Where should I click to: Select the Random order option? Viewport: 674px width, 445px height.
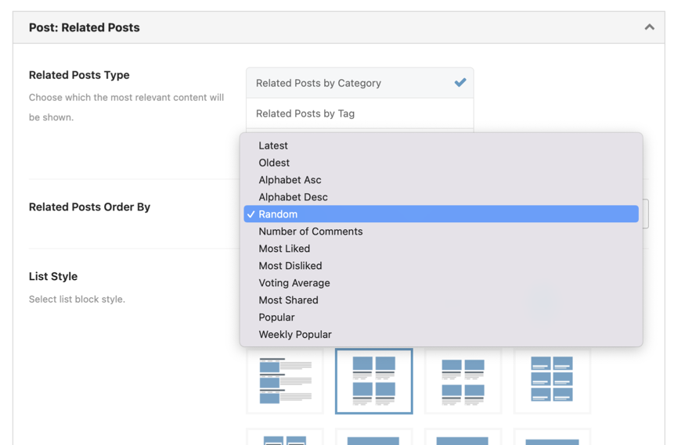tap(441, 214)
